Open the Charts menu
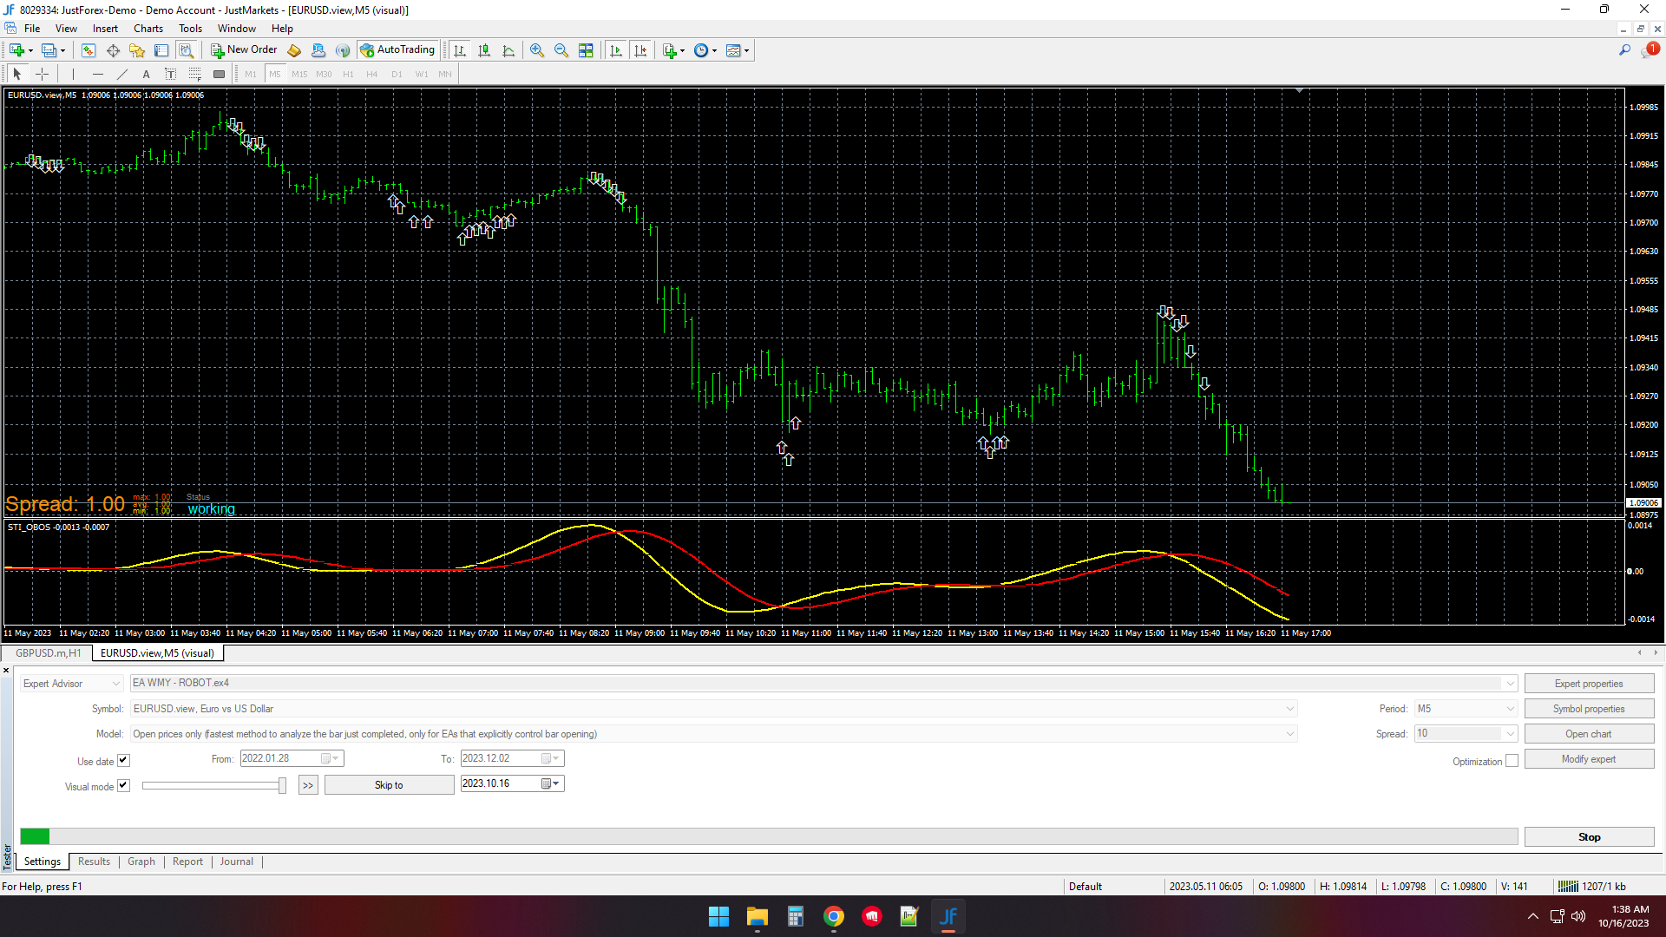1666x937 pixels. [x=148, y=29]
